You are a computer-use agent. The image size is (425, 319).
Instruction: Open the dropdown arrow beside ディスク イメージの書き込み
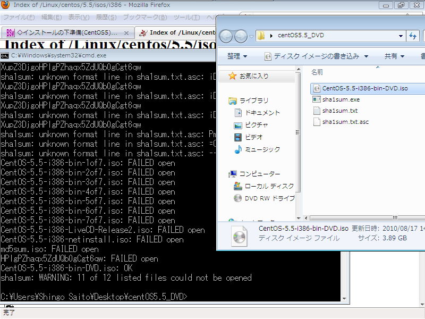pyautogui.click(x=366, y=56)
